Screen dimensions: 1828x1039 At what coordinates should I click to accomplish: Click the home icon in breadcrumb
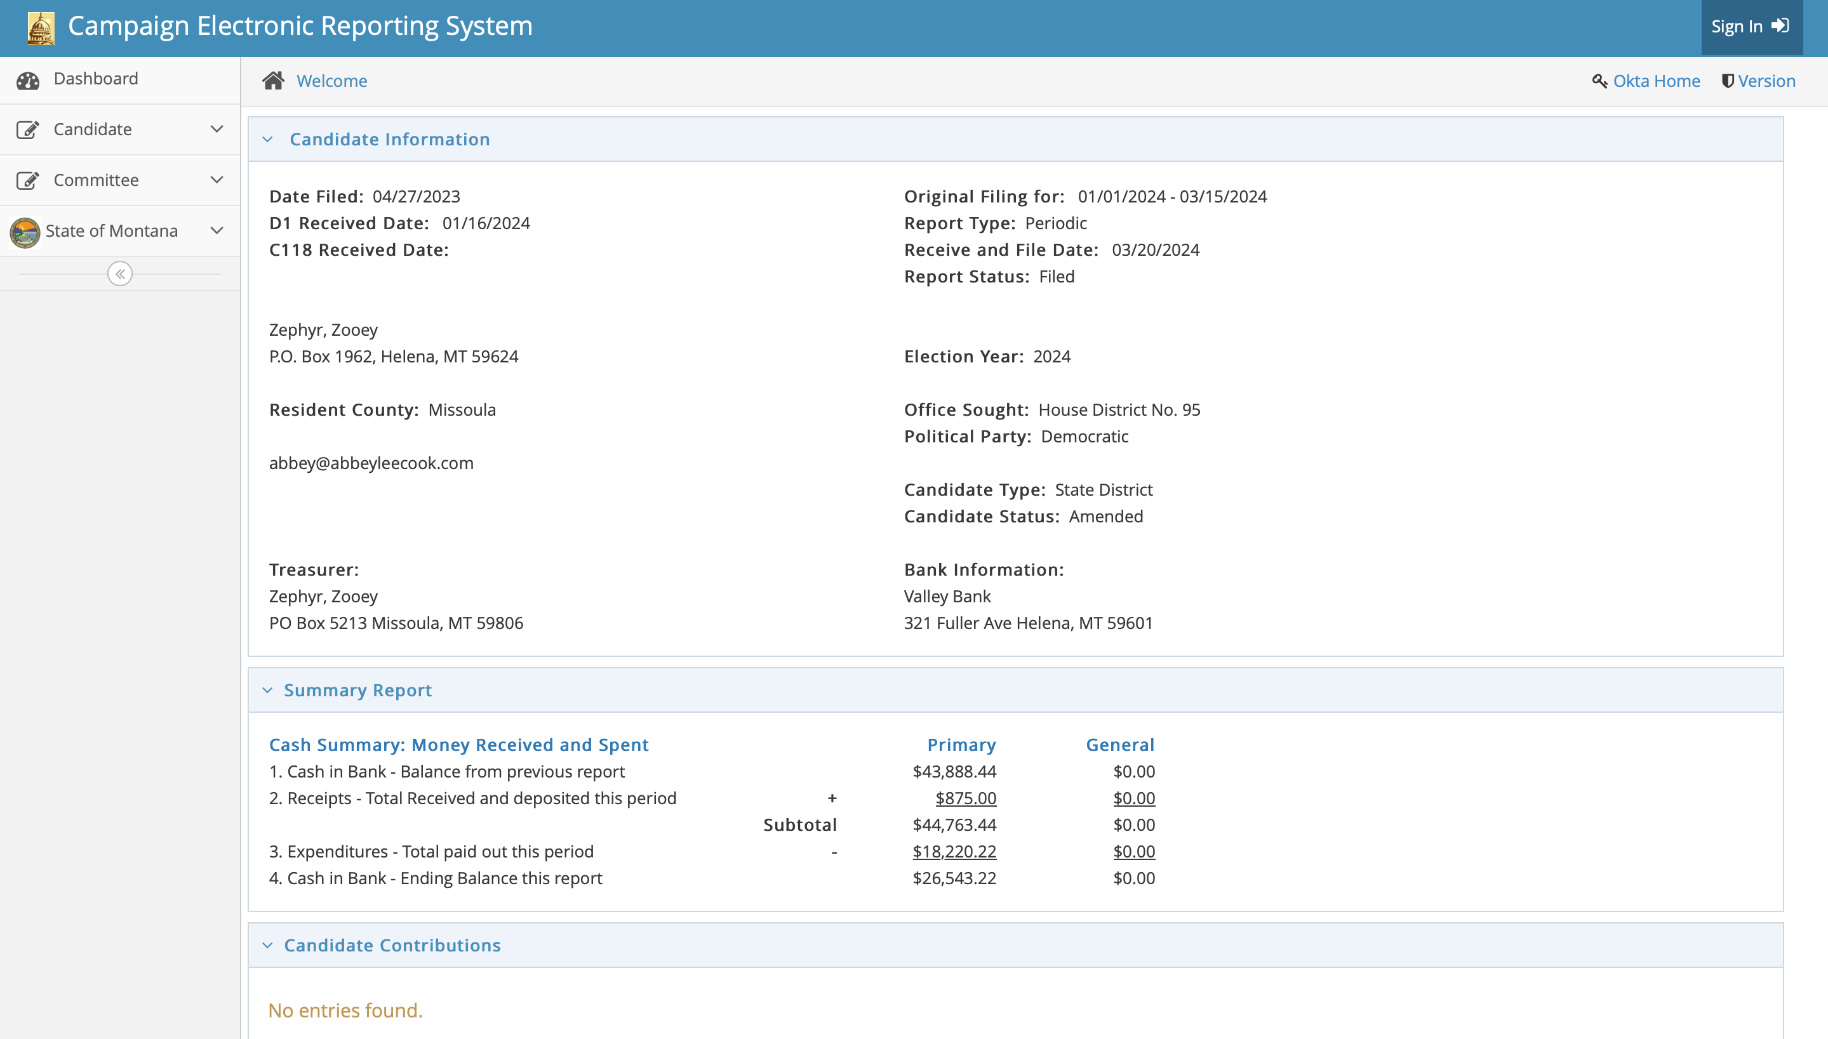(272, 81)
